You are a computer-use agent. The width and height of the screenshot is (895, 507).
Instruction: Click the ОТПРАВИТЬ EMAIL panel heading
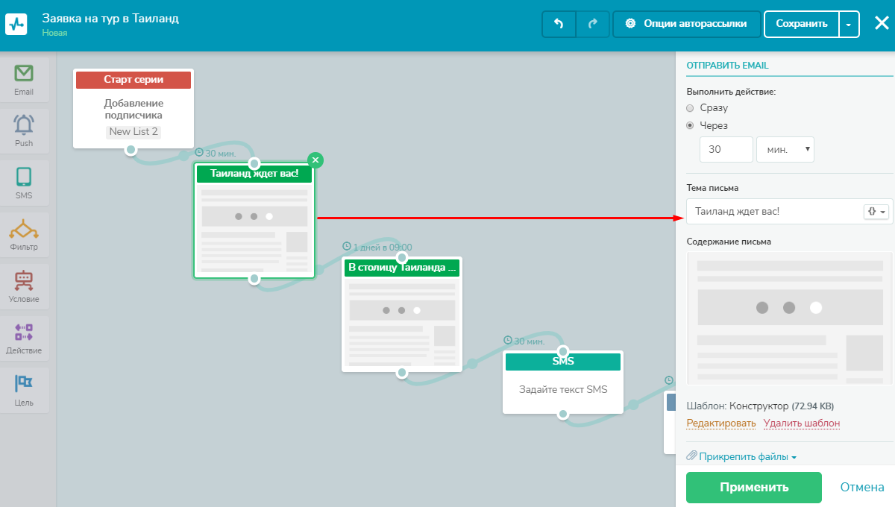pos(727,66)
